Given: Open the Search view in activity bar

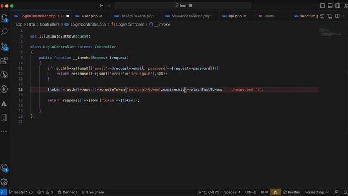Looking at the screenshot, I should pyautogui.click(x=4, y=32).
